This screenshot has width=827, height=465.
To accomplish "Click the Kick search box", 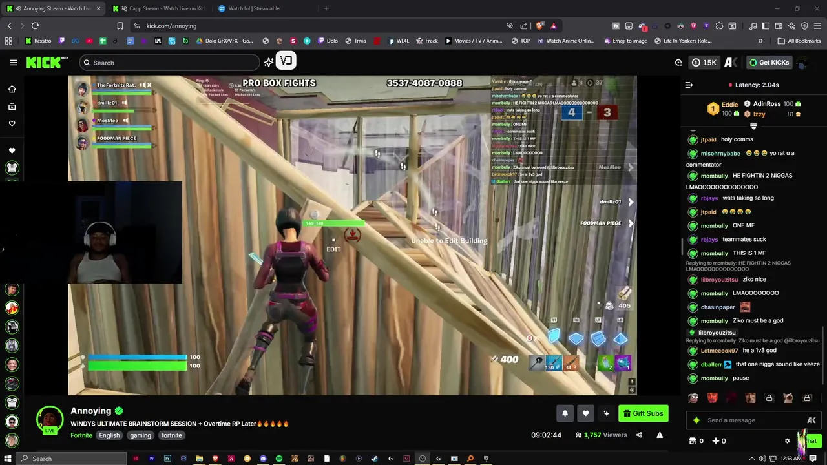I will 170,63.
